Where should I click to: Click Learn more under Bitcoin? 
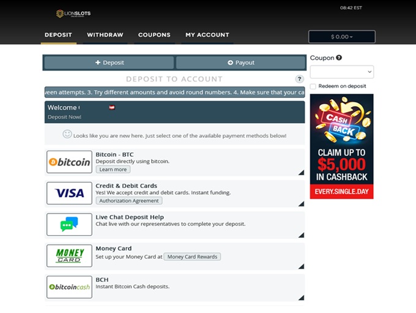point(113,170)
